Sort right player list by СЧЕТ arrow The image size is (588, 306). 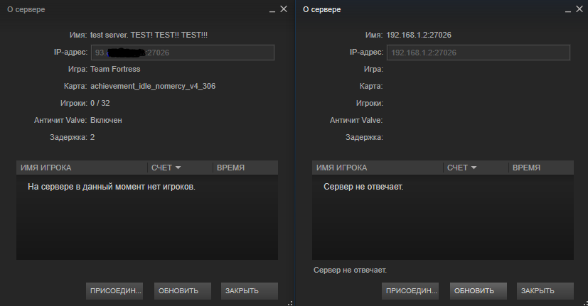pyautogui.click(x=474, y=168)
